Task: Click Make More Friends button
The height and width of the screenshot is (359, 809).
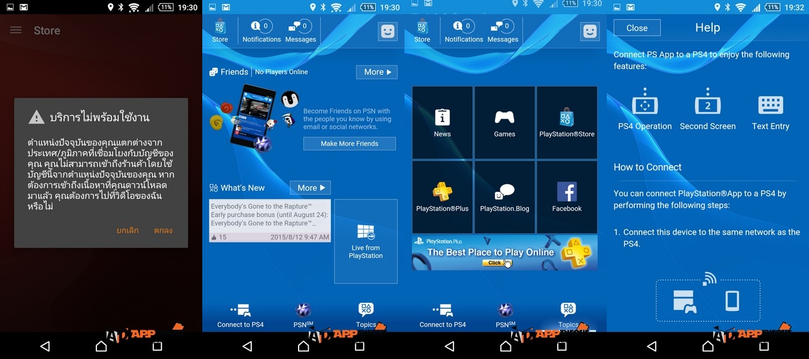Action: 349,144
